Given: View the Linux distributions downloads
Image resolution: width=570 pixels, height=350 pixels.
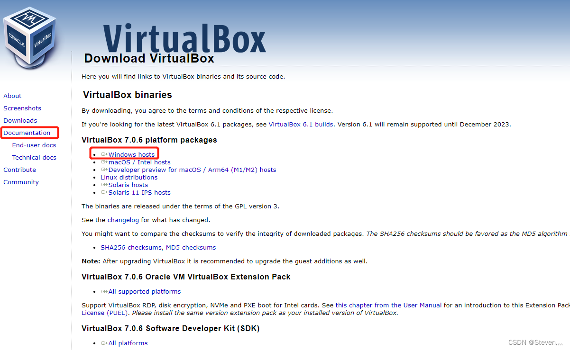Looking at the screenshot, I should coord(129,177).
